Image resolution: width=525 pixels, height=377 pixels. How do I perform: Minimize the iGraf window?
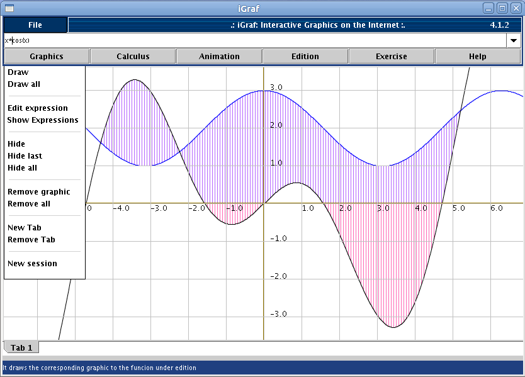[x=489, y=8]
